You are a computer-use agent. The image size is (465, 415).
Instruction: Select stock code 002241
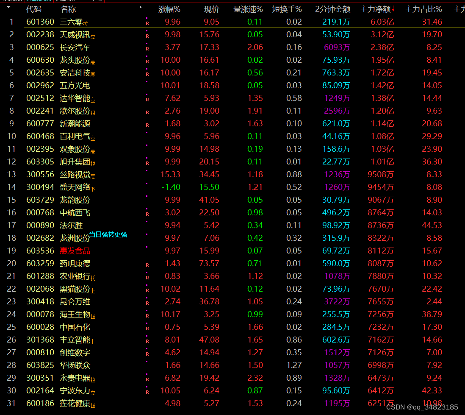pos(40,111)
